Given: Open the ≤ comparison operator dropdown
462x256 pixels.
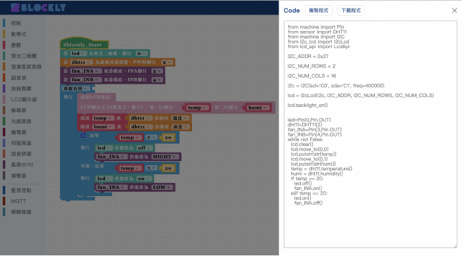Looking at the screenshot, I should [150, 168].
